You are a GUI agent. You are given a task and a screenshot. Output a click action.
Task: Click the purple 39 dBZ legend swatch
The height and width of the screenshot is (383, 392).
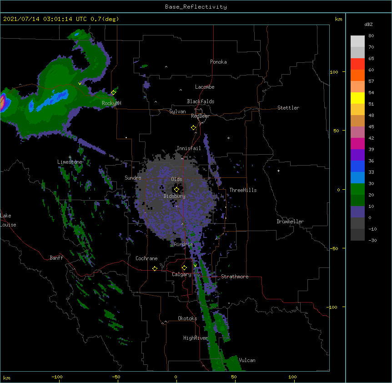click(357, 155)
